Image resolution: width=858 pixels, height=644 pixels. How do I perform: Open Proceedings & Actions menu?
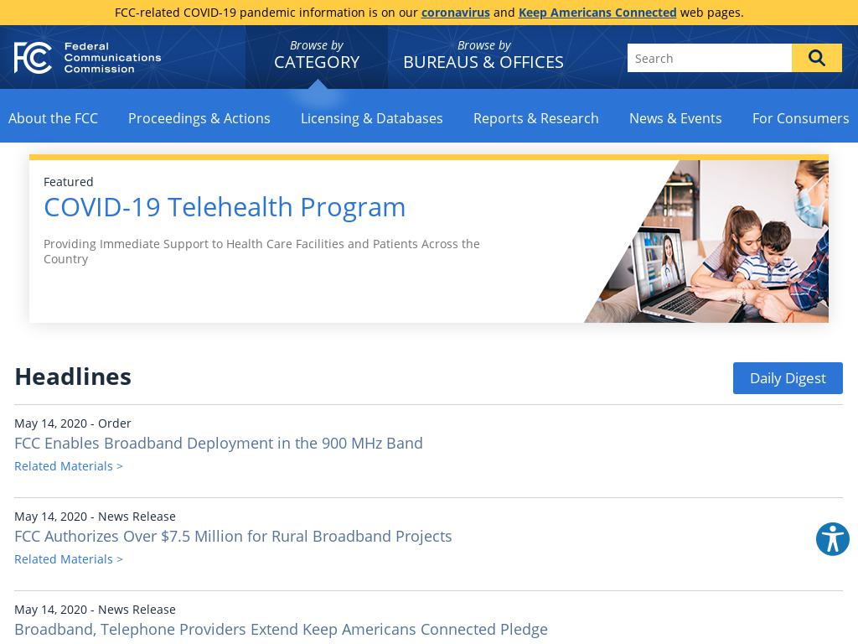click(199, 118)
